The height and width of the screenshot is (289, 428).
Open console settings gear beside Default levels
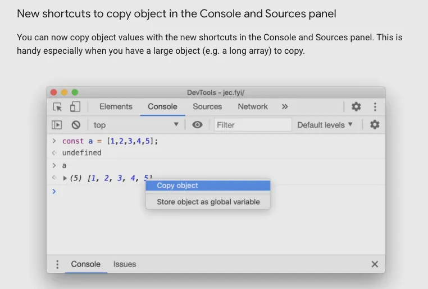click(x=375, y=125)
